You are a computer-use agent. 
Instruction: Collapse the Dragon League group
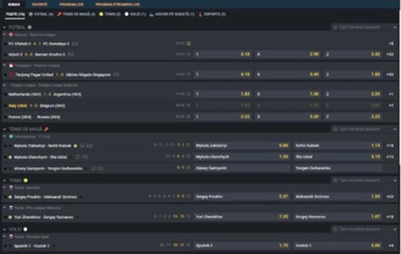(4, 85)
